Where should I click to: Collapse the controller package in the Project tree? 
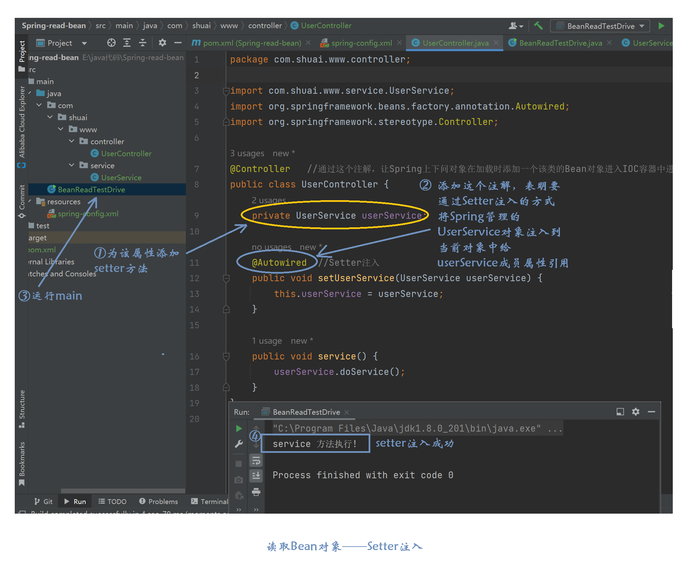click(72, 141)
